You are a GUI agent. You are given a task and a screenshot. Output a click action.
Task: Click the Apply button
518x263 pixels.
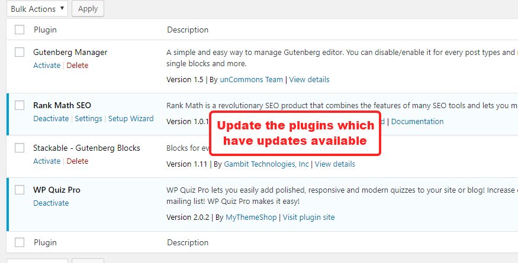(88, 9)
